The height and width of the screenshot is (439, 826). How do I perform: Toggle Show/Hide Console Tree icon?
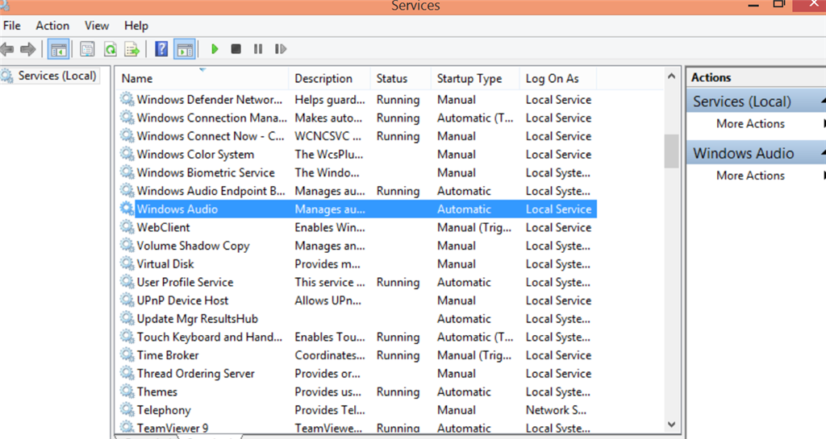[58, 49]
